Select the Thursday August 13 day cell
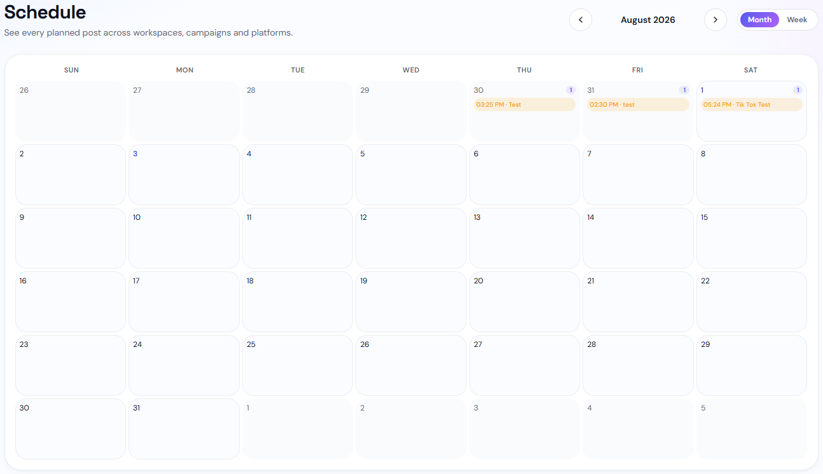This screenshot has height=474, width=823. click(525, 238)
